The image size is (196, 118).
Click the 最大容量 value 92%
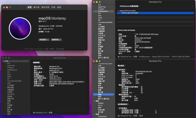(136, 100)
